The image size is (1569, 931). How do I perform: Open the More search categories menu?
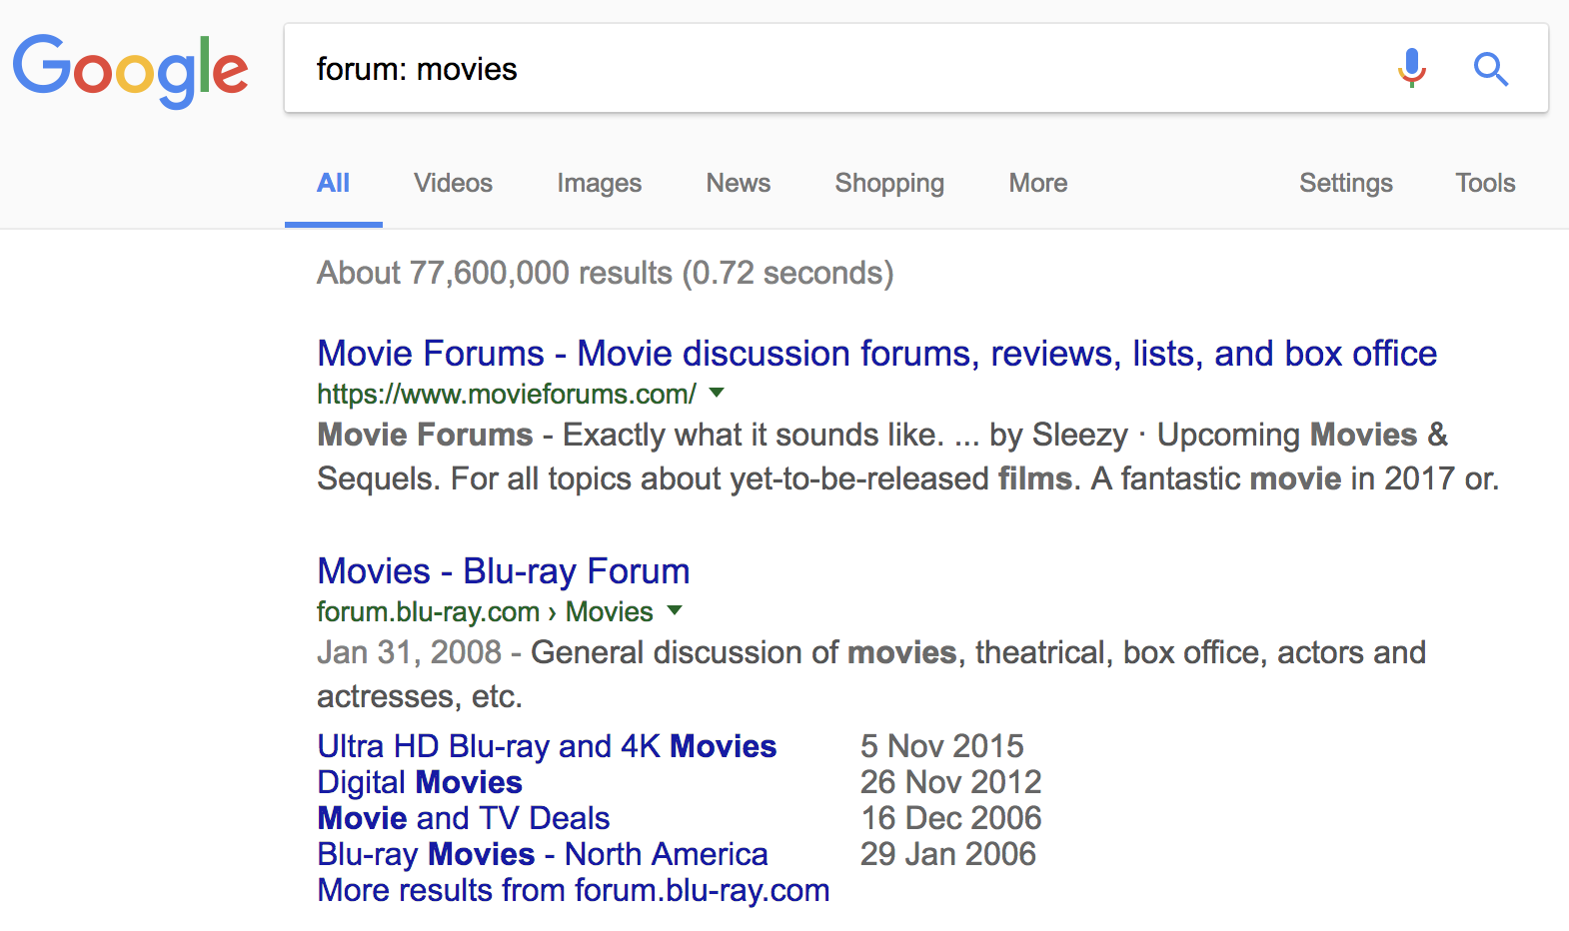pos(1037,183)
